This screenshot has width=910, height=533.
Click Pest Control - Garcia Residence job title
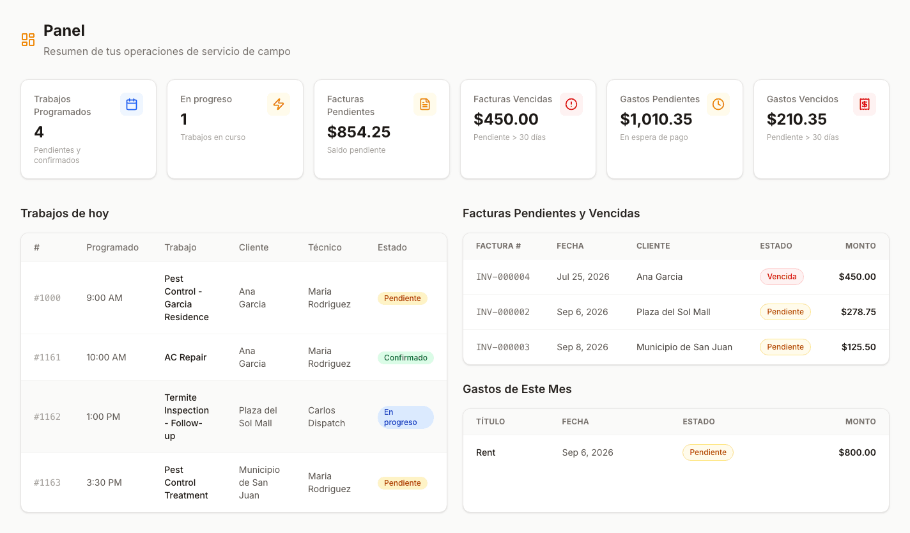(x=187, y=298)
